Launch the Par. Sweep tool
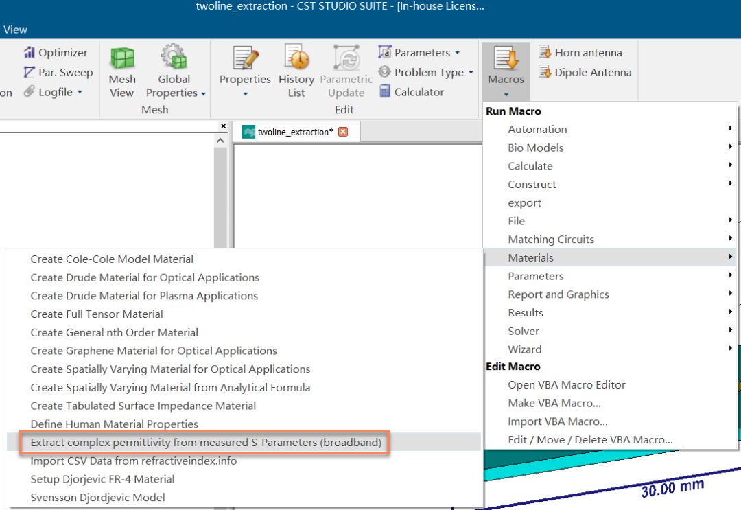Image resolution: width=741 pixels, height=510 pixels. point(58,72)
